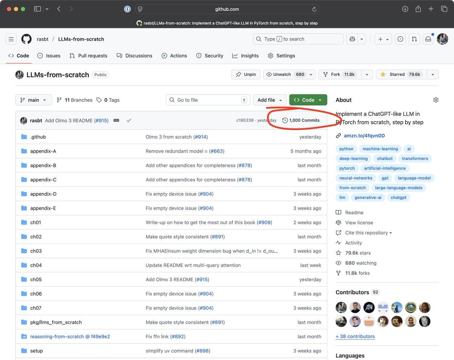This screenshot has height=360, width=454.
Task: Open the command palette copilot icon
Action: (x=351, y=39)
